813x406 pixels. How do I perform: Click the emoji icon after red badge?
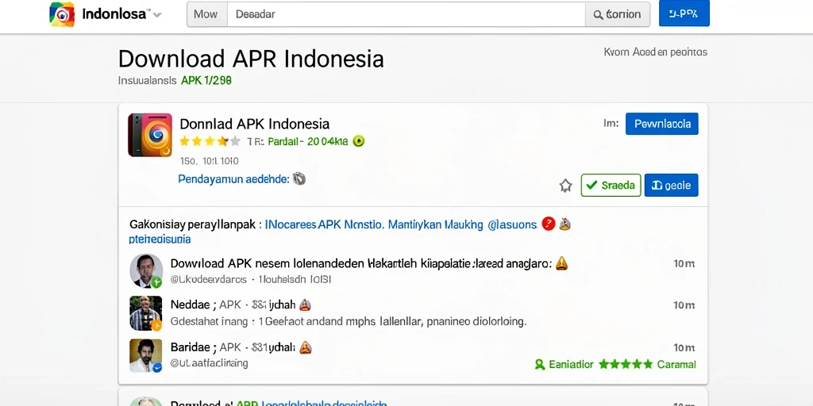point(564,224)
